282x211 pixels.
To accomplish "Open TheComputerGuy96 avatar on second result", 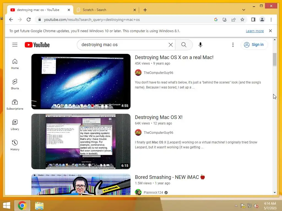I will point(138,133).
